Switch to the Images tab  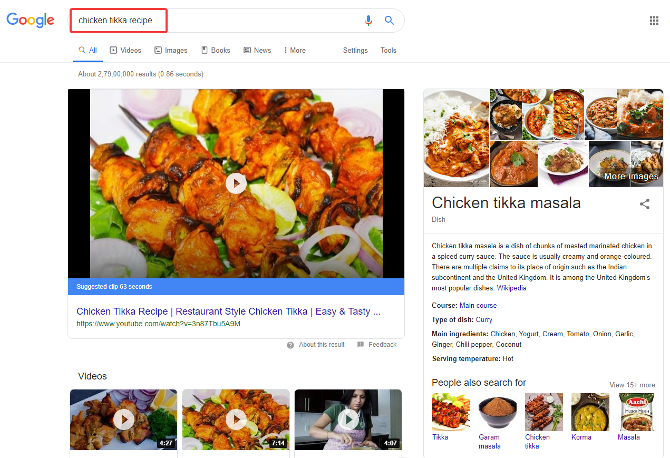171,51
